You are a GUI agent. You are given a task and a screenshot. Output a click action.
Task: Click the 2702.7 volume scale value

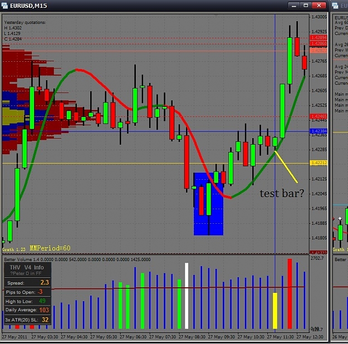click(317, 258)
